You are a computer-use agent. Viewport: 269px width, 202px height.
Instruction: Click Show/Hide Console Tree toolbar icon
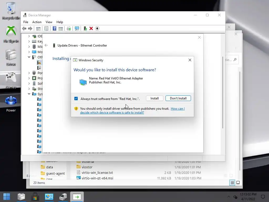(x=38, y=28)
